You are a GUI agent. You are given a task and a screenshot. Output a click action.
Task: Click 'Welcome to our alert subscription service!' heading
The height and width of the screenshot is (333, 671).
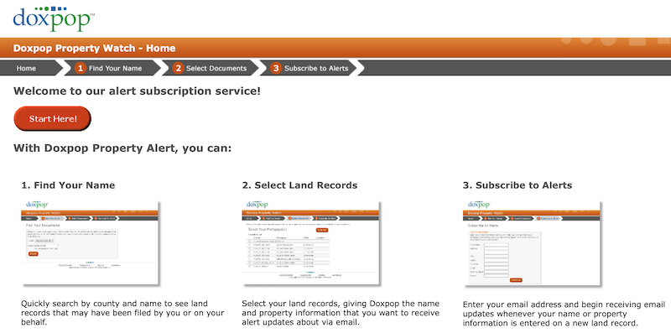[137, 91]
